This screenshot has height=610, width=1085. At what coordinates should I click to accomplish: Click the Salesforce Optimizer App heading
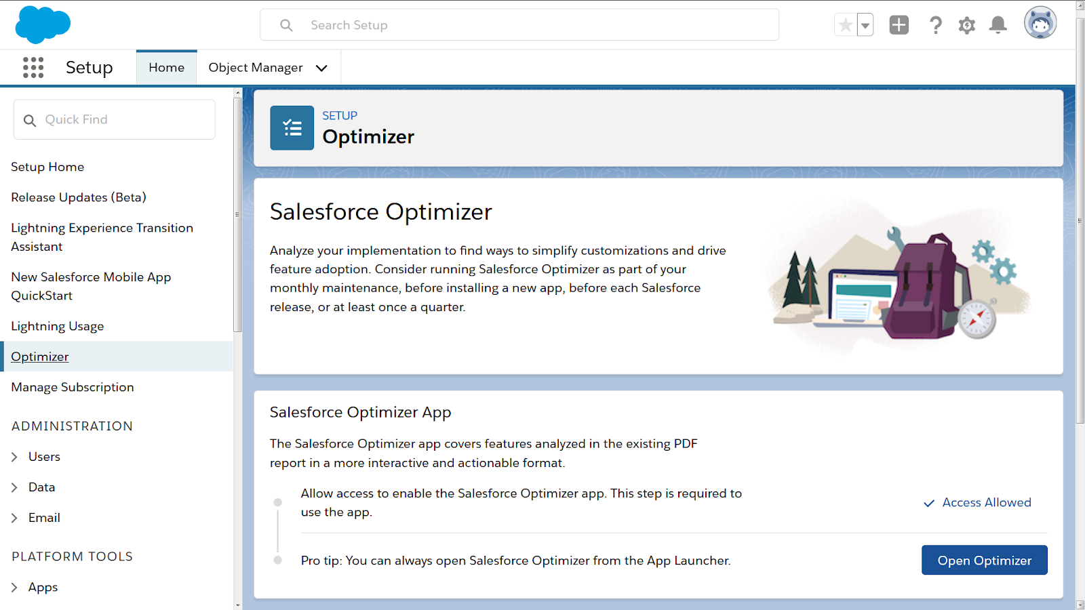(x=361, y=412)
